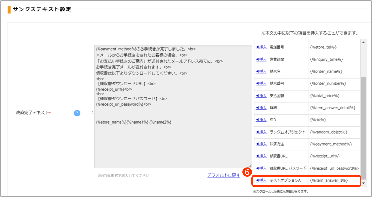This screenshot has width=372, height=197.
Task: Insert the 請求番号 order number variable
Action: tap(261, 84)
